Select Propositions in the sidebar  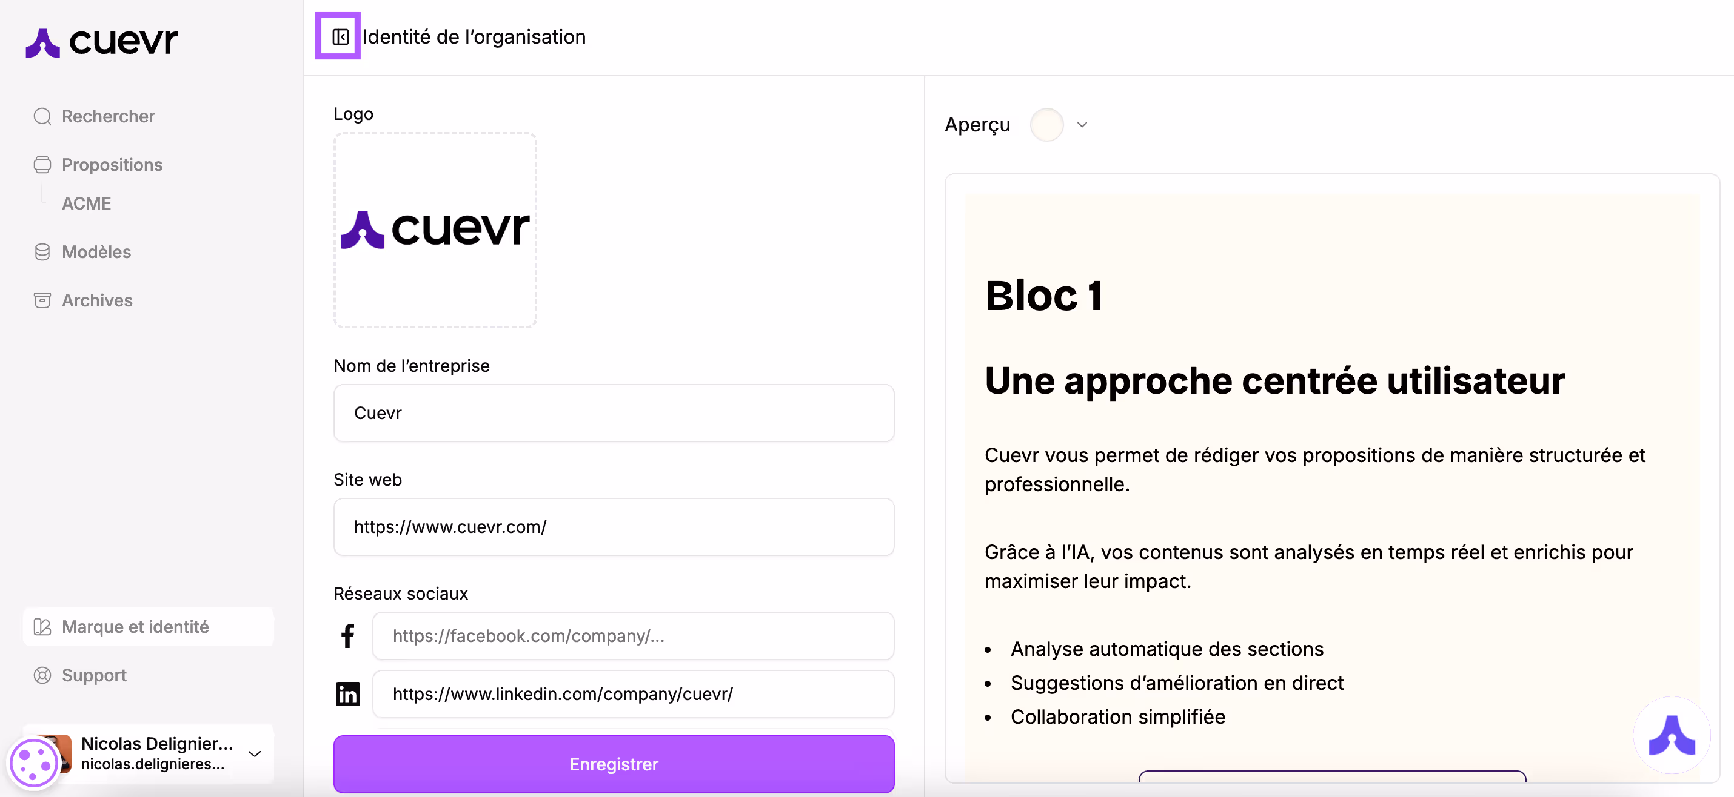click(x=112, y=164)
